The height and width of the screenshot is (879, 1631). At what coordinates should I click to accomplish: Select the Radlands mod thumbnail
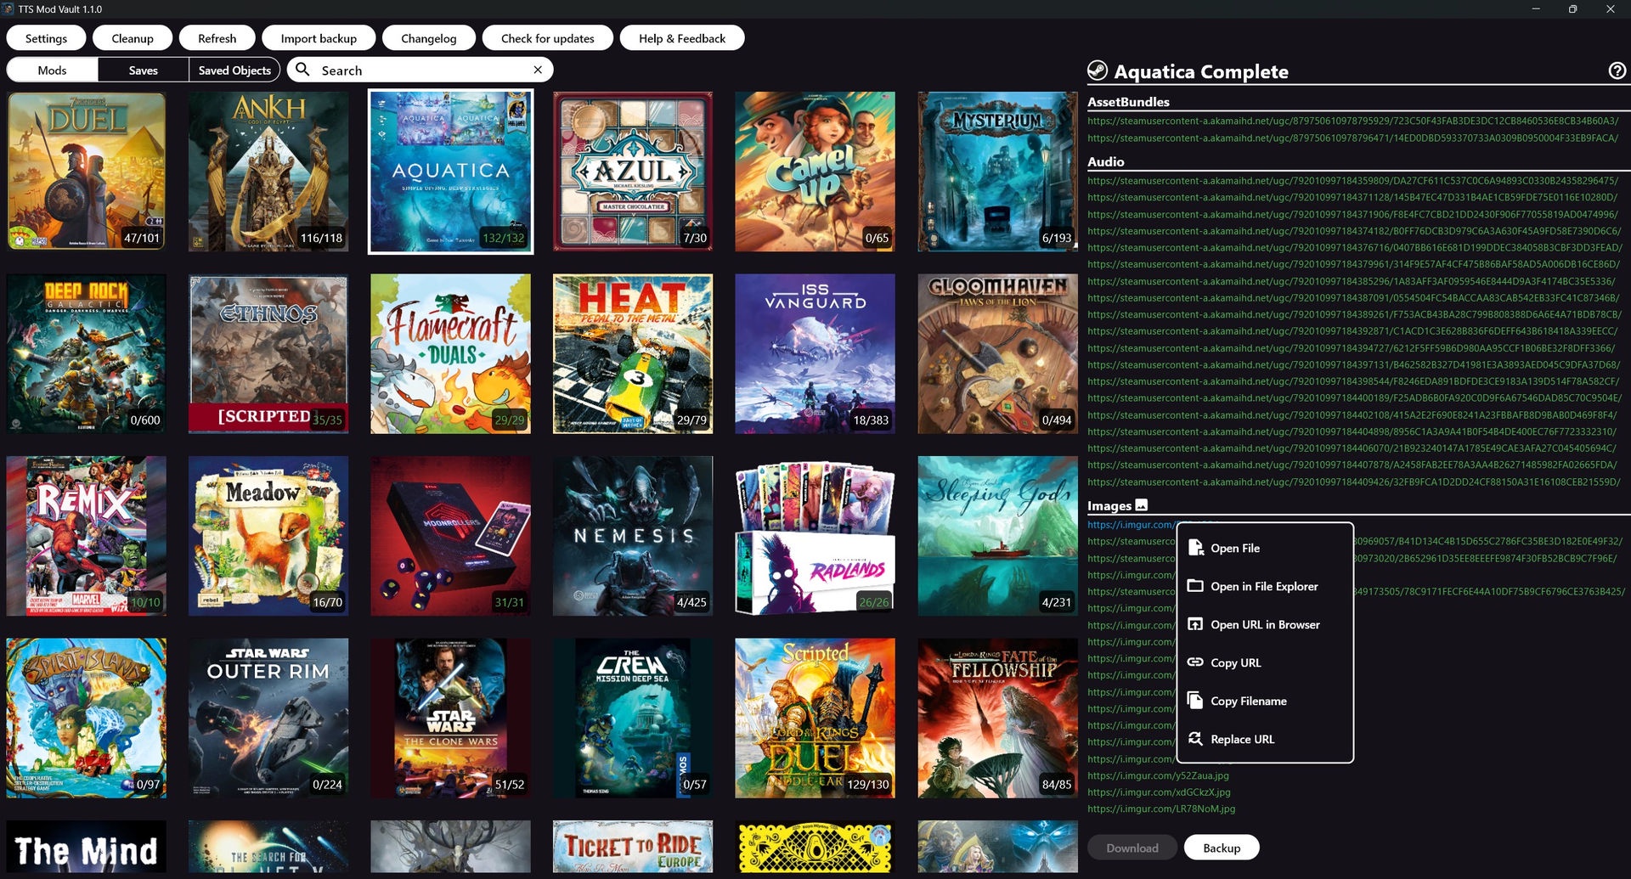815,536
